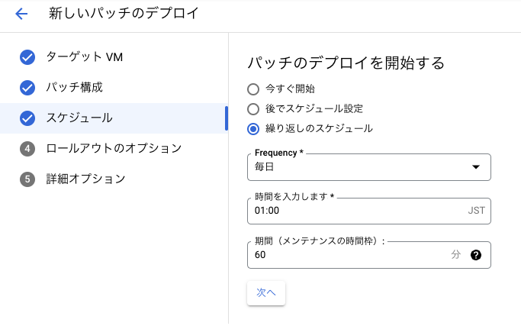Select 今すぐ開始 radio button
Image resolution: width=521 pixels, height=326 pixels.
point(253,89)
